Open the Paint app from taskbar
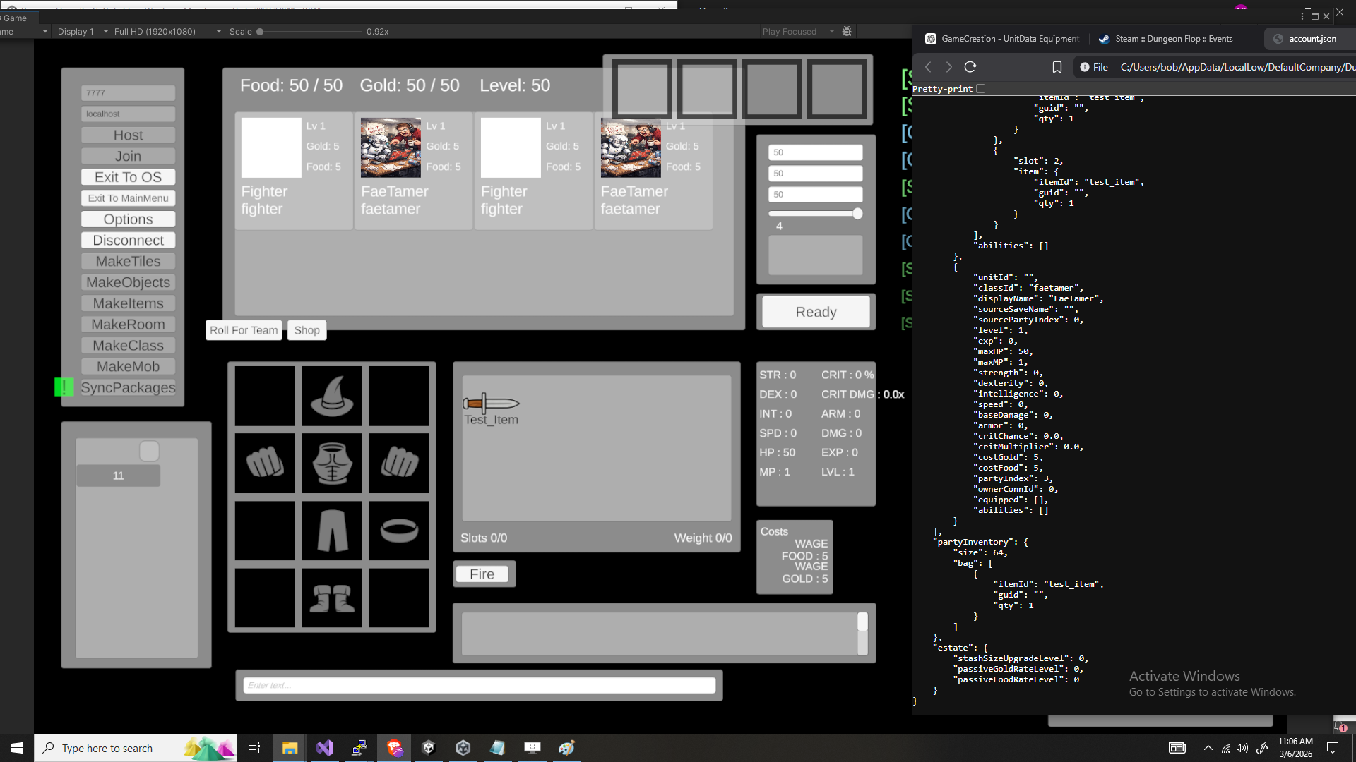 [567, 748]
